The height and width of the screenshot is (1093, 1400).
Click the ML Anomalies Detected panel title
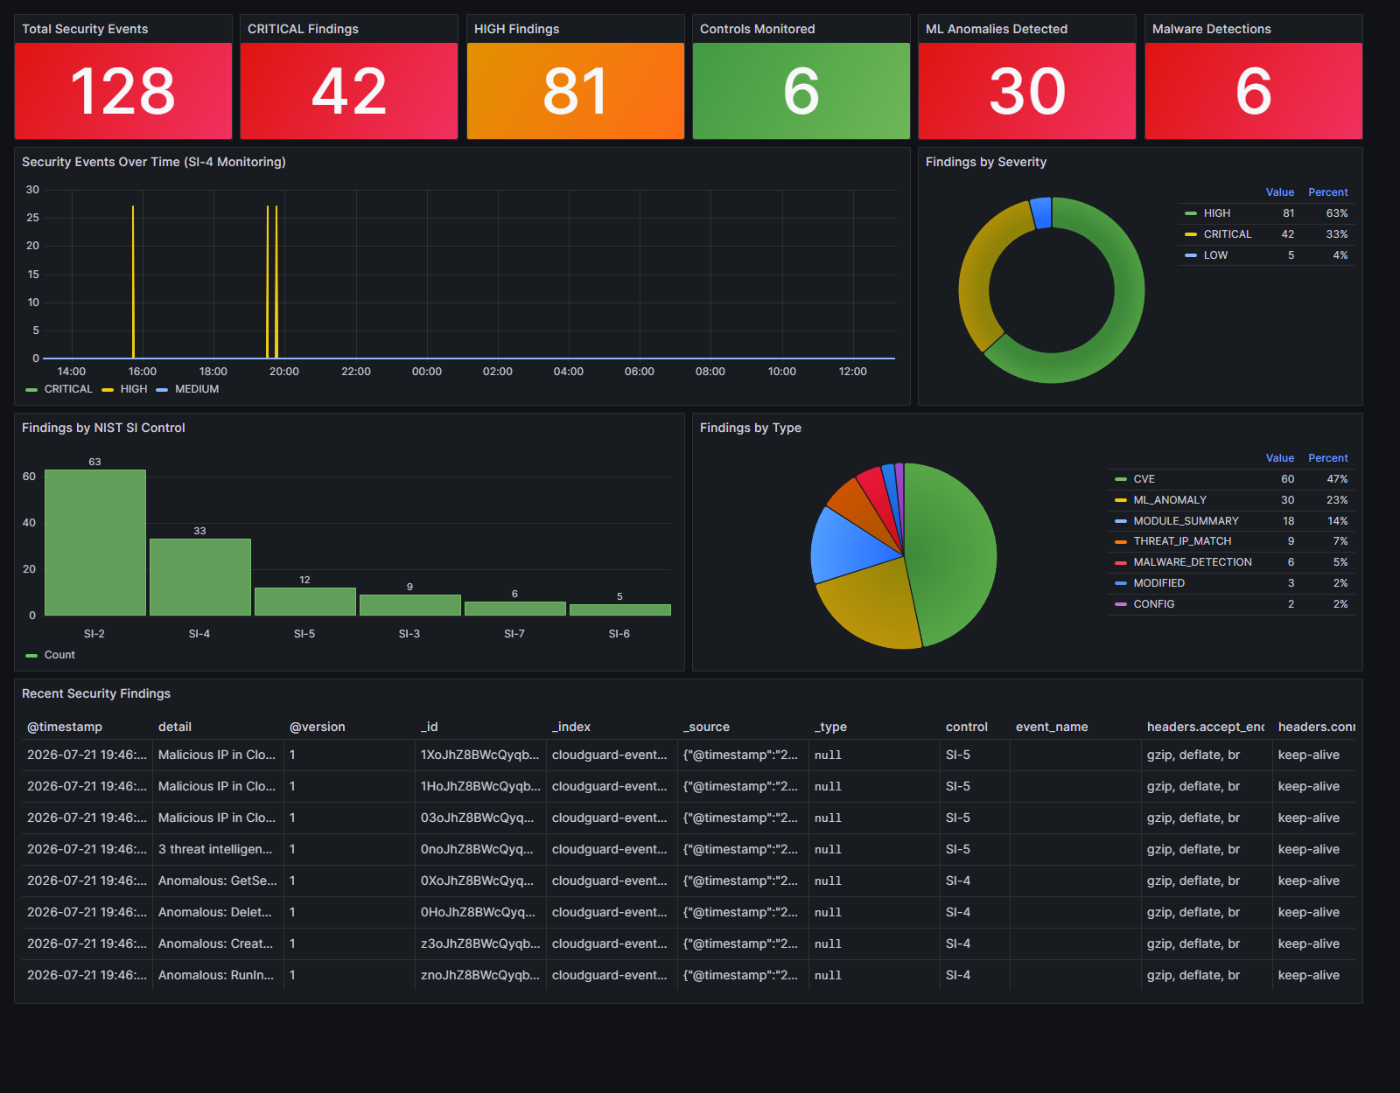pyautogui.click(x=996, y=29)
